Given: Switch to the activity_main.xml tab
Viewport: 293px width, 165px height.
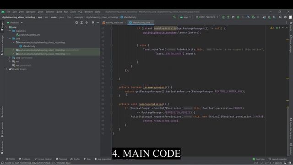Looking at the screenshot, I should tap(113, 22).
